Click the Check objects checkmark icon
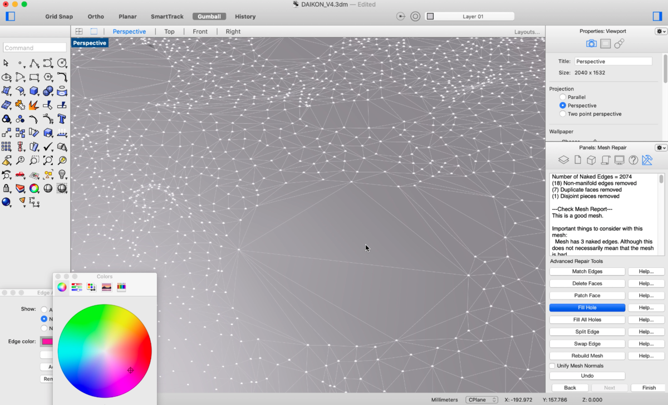Viewport: 668px width, 405px height. coord(48,147)
